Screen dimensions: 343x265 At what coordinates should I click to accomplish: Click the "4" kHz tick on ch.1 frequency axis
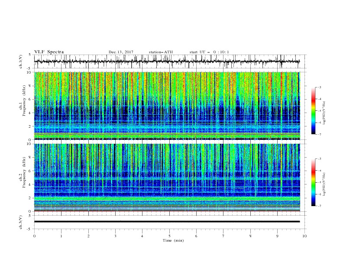30,113
